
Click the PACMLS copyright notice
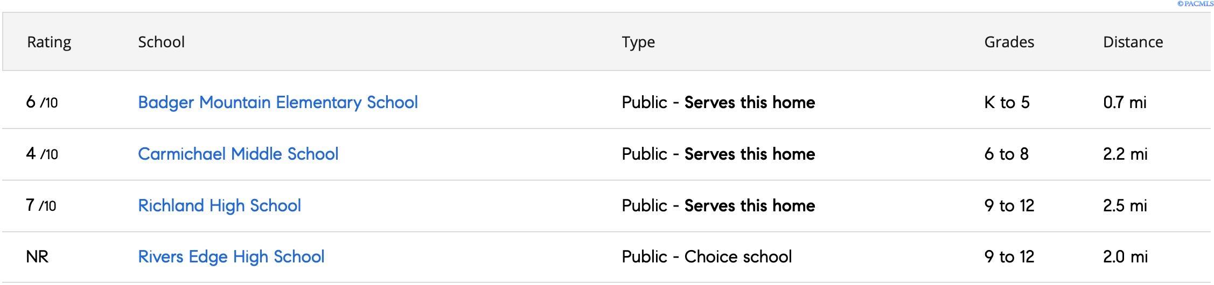(1195, 4)
